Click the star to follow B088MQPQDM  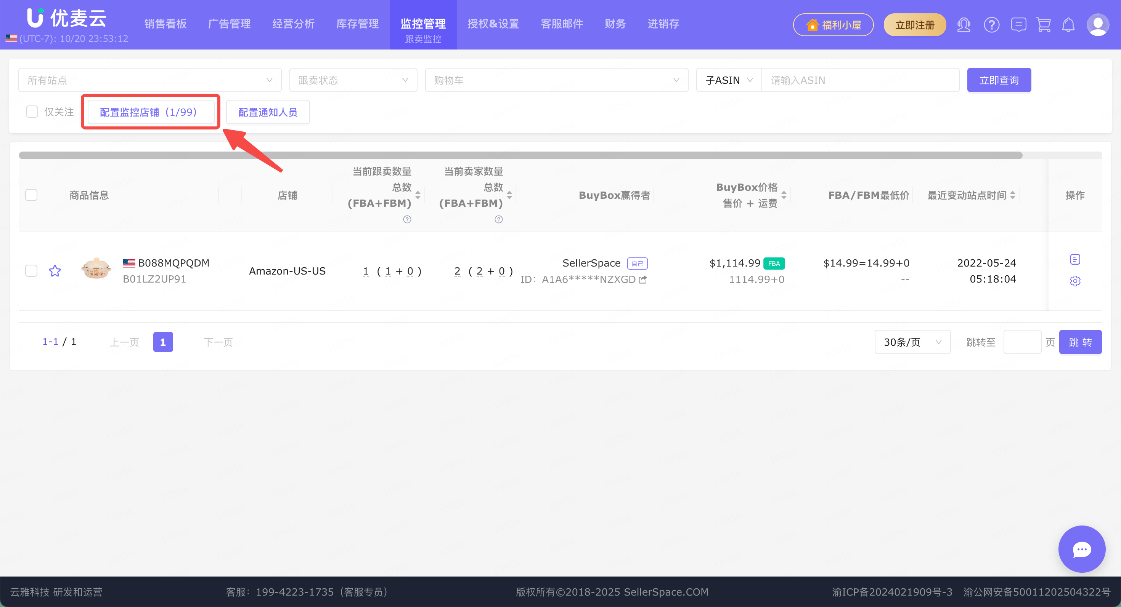pos(55,271)
